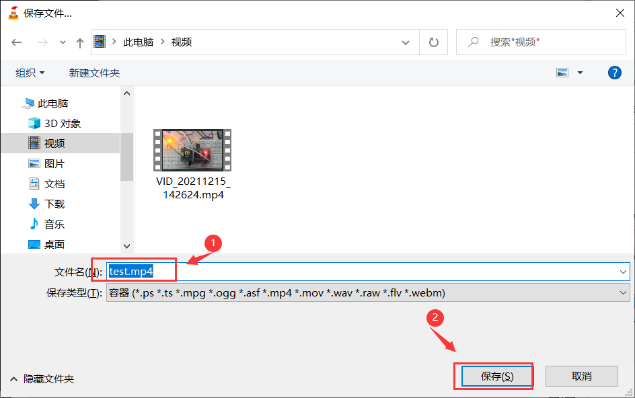The height and width of the screenshot is (398, 635).
Task: Click the sidebar scroll up arrow
Action: pyautogui.click(x=126, y=93)
